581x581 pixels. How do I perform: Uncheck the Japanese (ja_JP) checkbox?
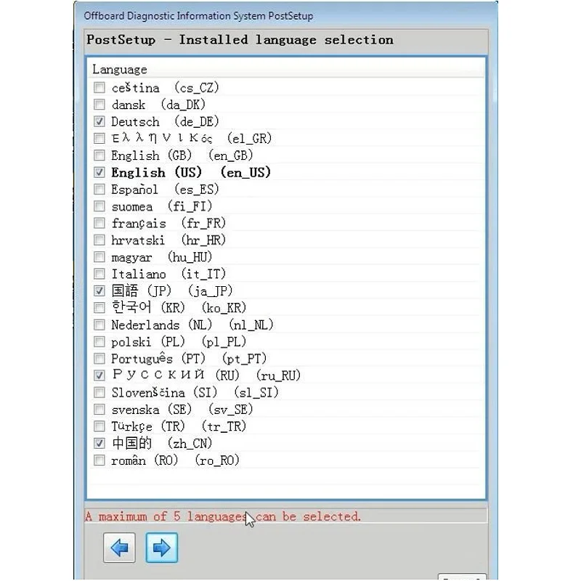tap(99, 291)
